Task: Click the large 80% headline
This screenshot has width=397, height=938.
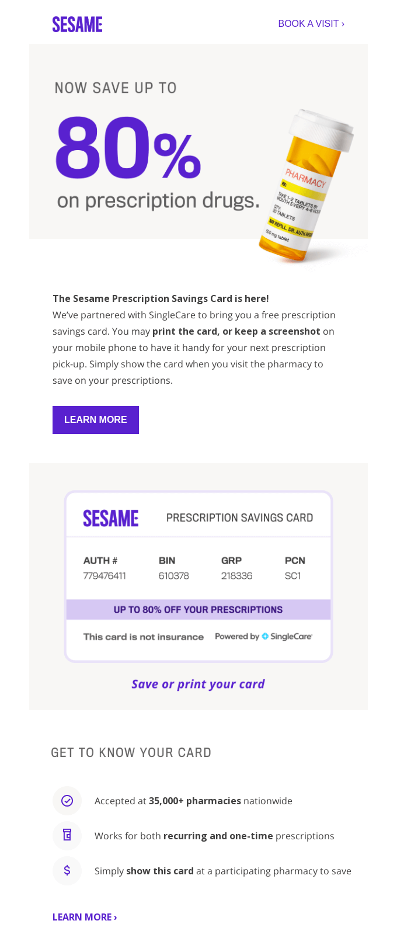Action: (x=128, y=147)
